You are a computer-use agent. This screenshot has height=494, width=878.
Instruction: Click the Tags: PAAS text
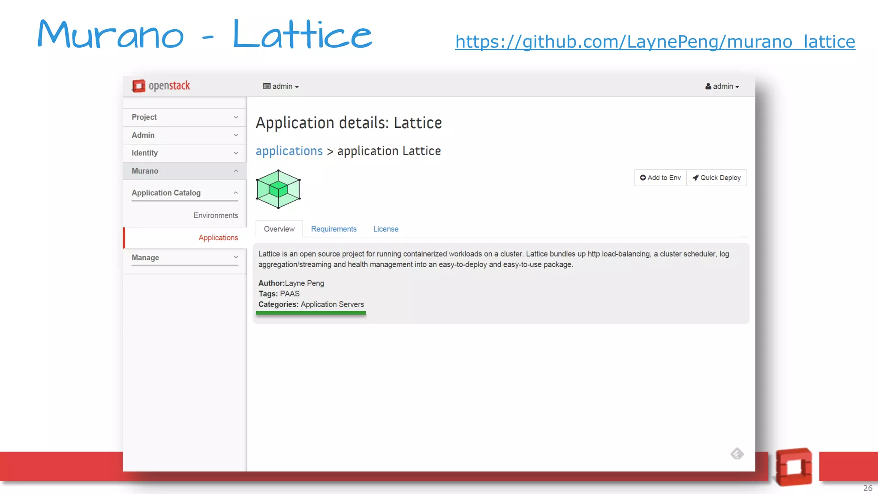[x=279, y=294]
